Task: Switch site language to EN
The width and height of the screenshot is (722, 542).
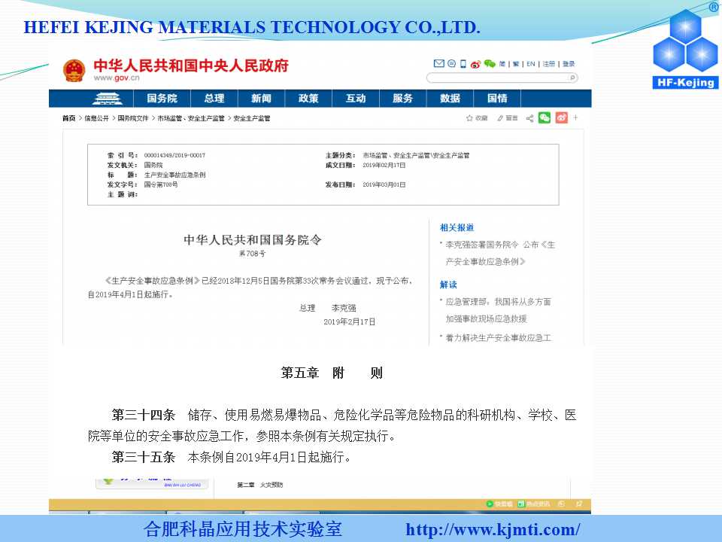Action: tap(531, 64)
